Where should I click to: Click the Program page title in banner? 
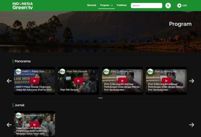[180, 24]
